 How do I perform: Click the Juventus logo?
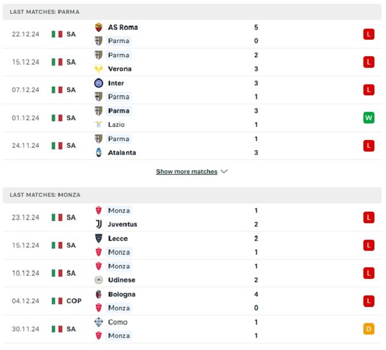click(x=99, y=224)
